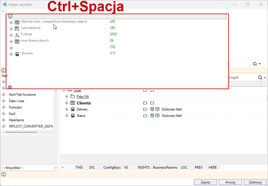Click the dictionary icon of the Status node

pos(73,116)
